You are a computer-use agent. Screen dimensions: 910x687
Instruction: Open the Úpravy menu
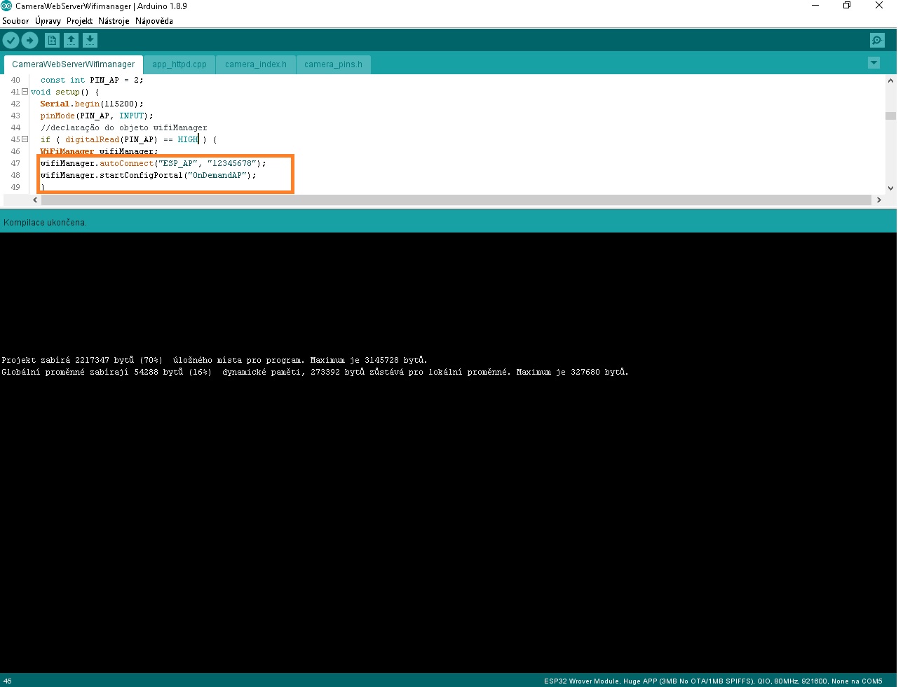pyautogui.click(x=48, y=21)
